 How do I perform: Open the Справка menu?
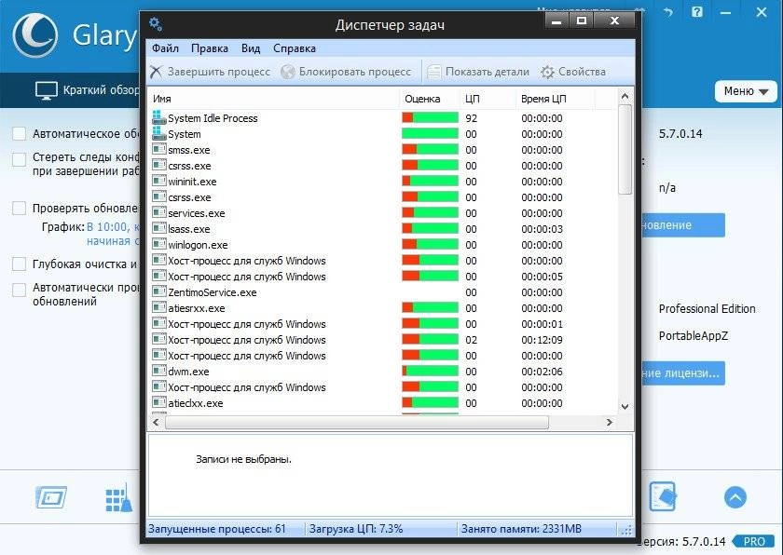click(295, 48)
